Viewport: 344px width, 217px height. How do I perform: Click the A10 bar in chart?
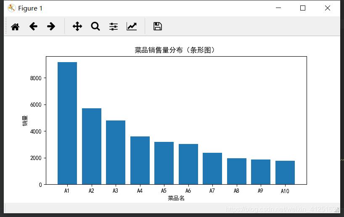point(285,173)
